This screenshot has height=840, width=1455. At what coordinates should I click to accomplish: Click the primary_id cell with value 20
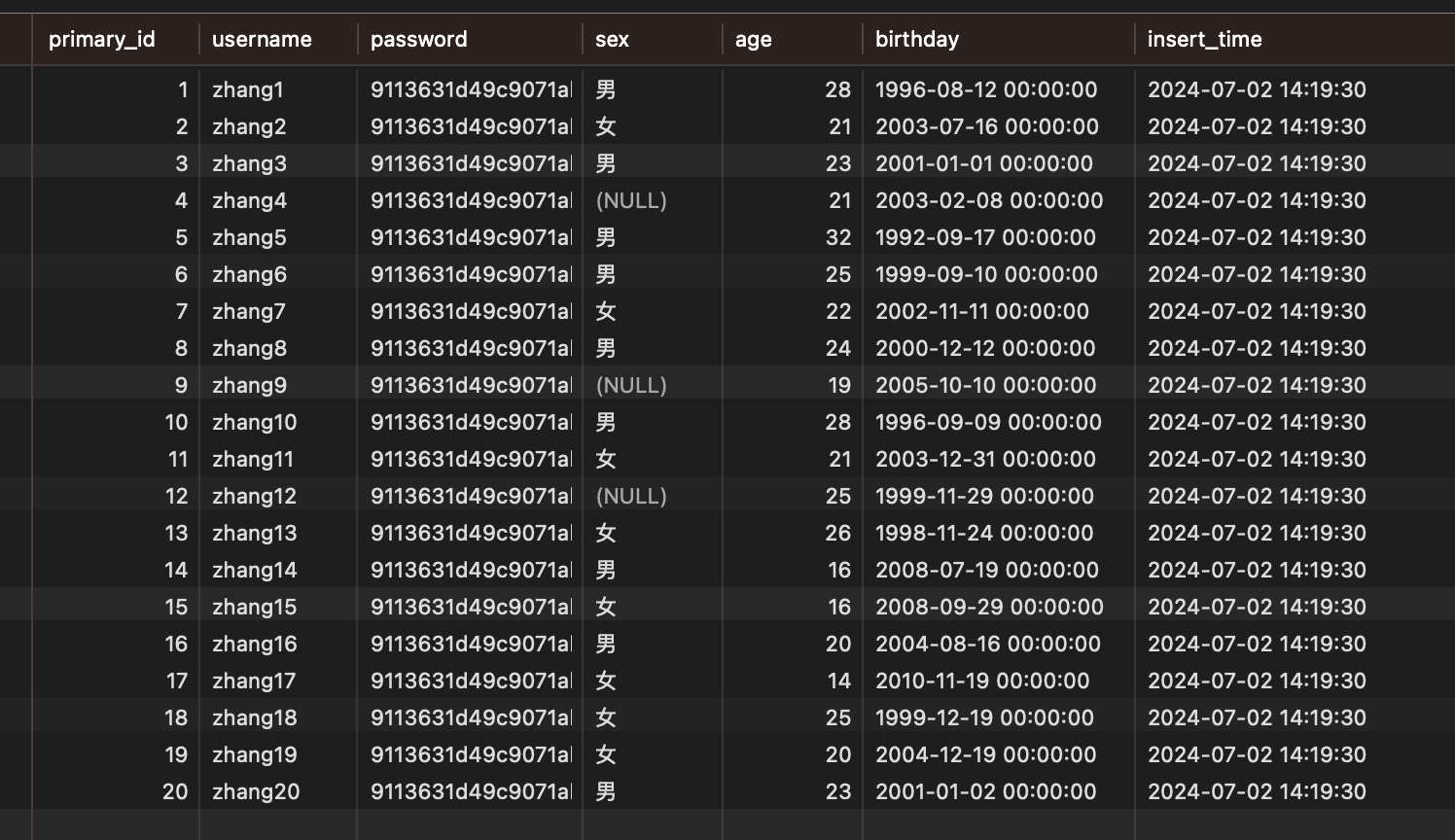(175, 792)
